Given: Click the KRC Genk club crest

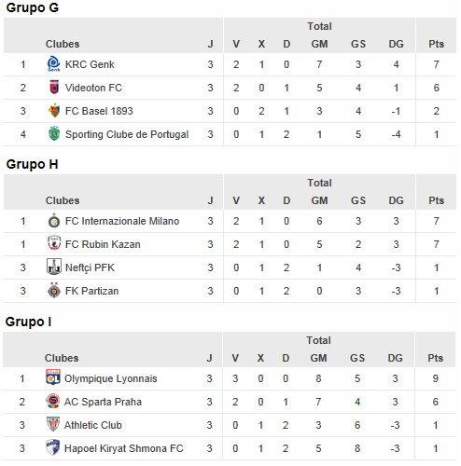Looking at the screenshot, I should (x=53, y=64).
